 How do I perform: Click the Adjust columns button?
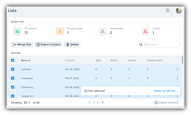(166, 103)
